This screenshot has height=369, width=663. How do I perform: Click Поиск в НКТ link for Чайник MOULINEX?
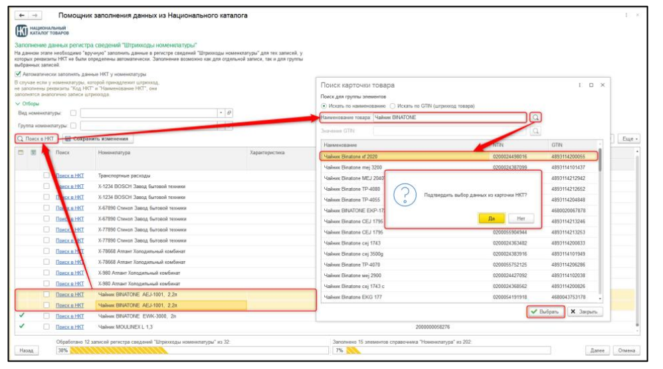[x=70, y=326]
